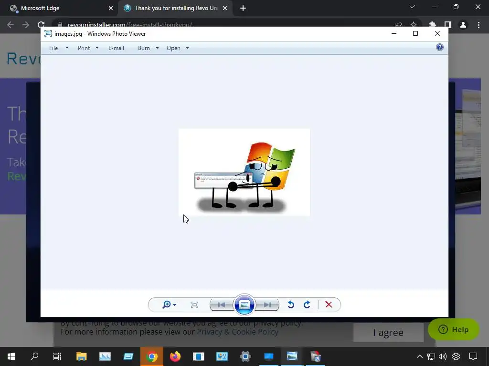Click the Actual Size fit button

(x=194, y=305)
